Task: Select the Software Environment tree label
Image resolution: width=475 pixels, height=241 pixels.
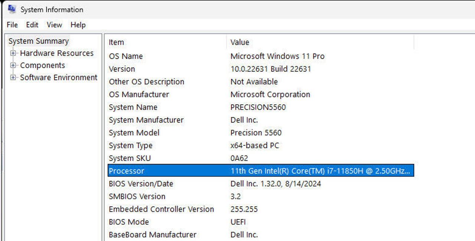Action: point(59,78)
